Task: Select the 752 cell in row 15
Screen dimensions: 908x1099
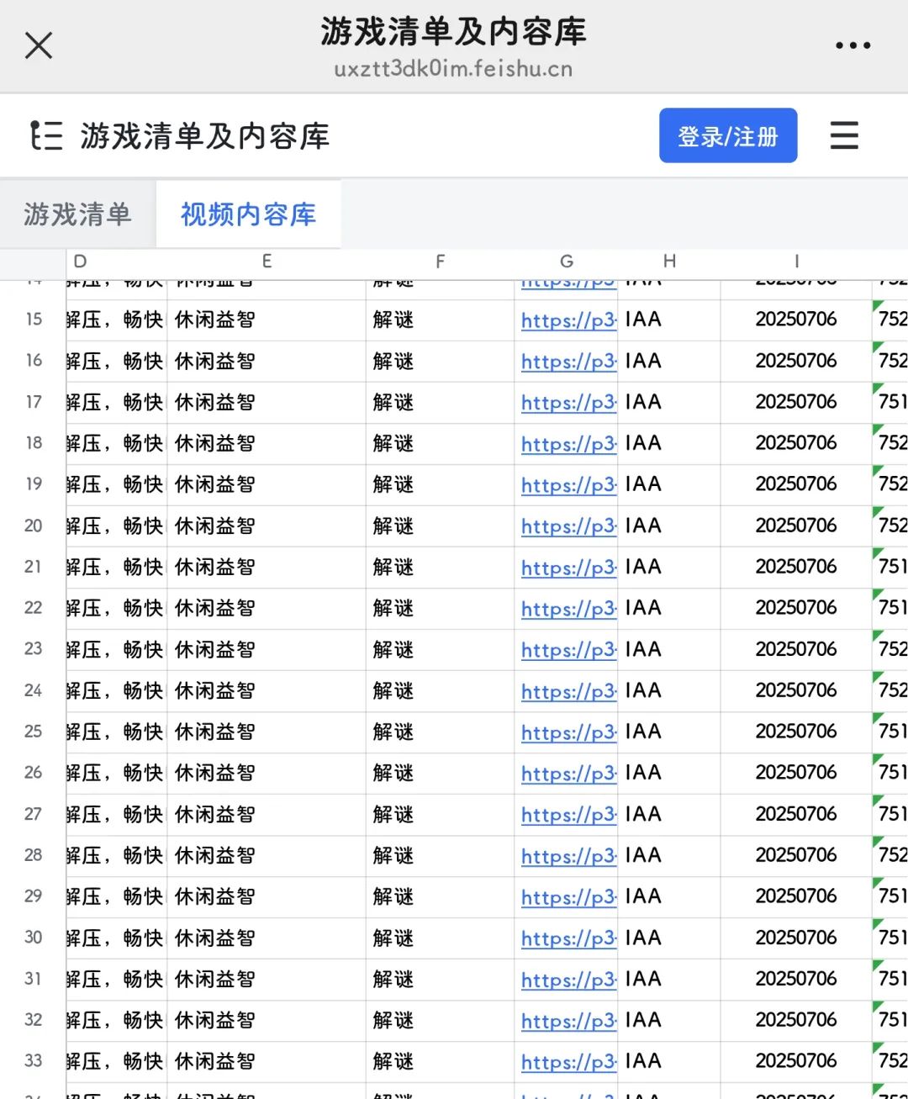Action: [x=890, y=320]
